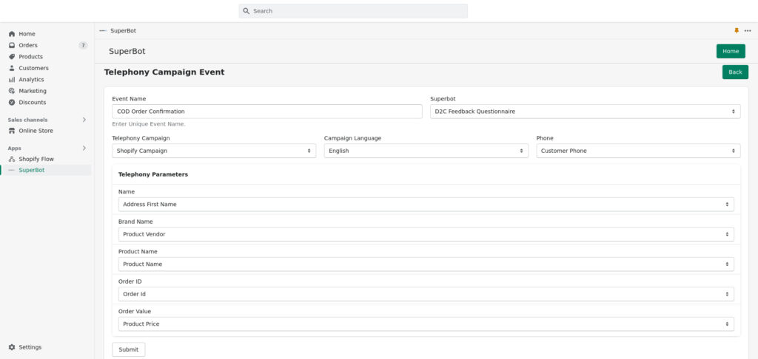Open Online Store sales channel
The image size is (758, 359).
[x=36, y=131]
